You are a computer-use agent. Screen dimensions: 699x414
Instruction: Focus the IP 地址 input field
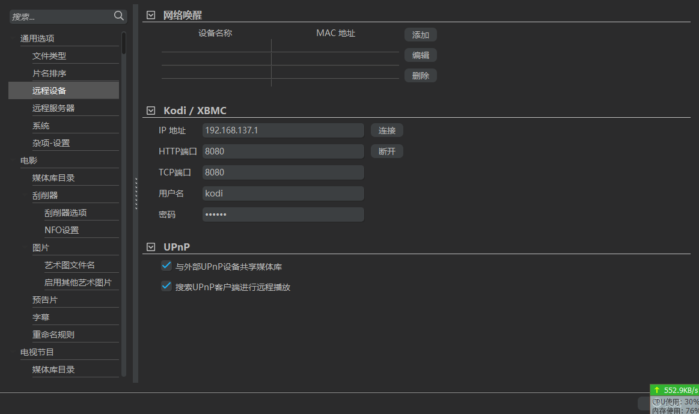click(283, 130)
